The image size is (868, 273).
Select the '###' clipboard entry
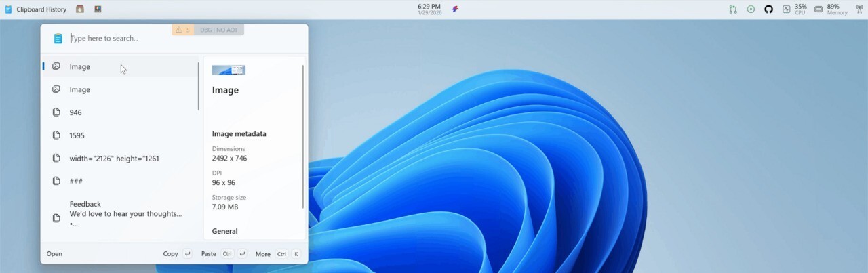(x=119, y=181)
